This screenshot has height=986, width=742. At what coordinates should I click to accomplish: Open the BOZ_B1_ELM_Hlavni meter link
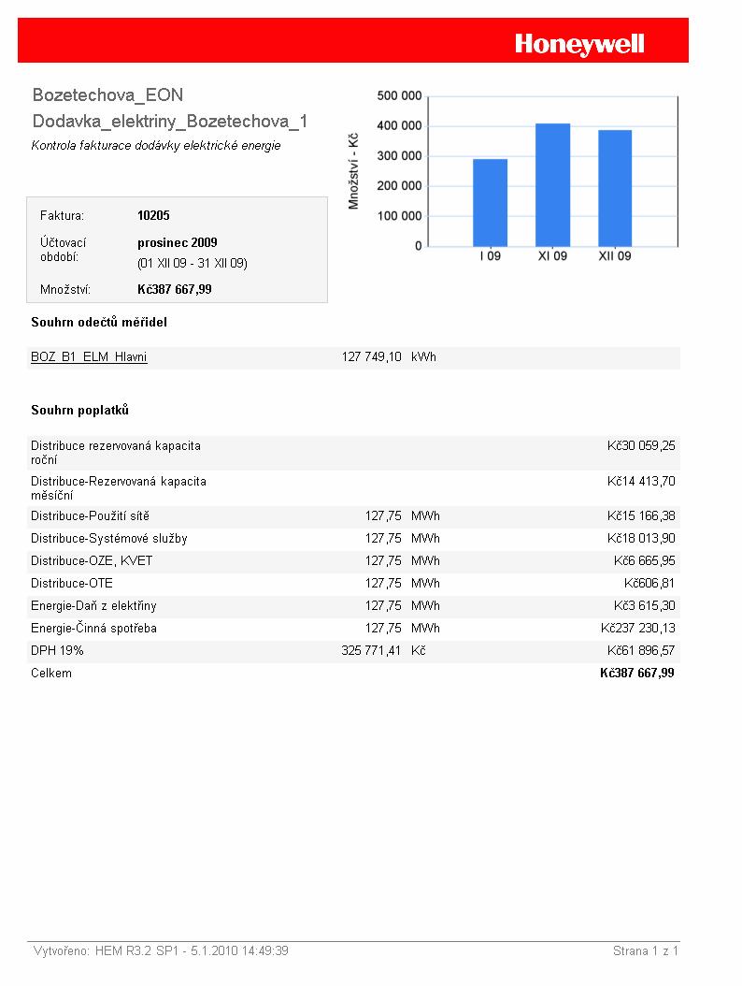point(89,357)
